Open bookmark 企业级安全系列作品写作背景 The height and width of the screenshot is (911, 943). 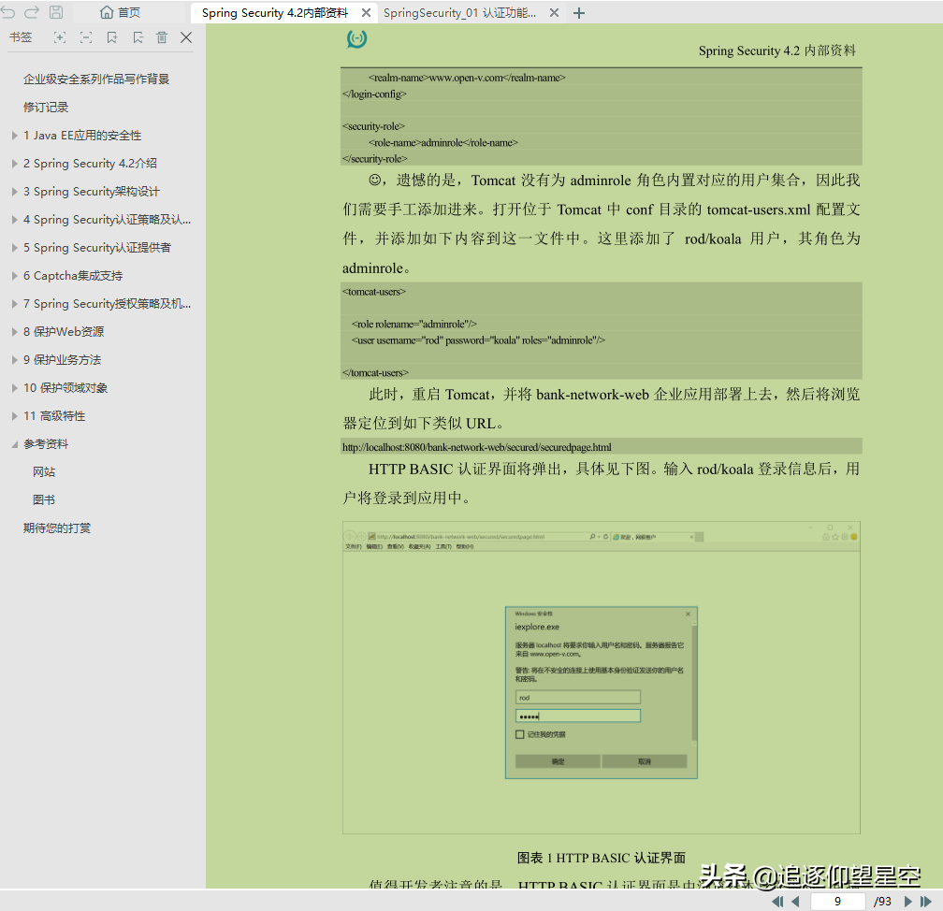click(96, 79)
